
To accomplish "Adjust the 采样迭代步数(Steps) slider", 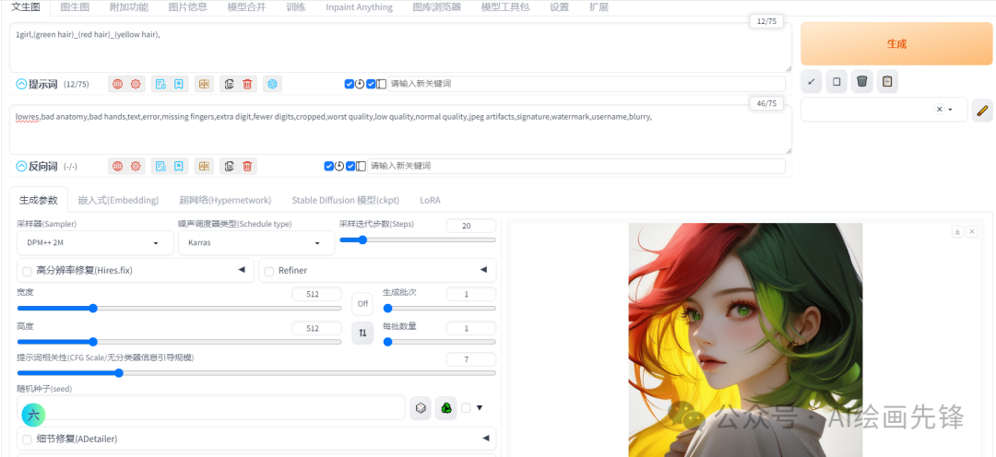I will click(x=418, y=240).
